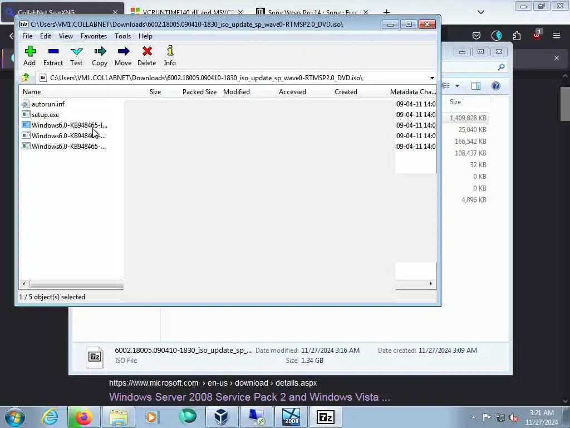Open Windows Server 2008 Service Pack 2 link
This screenshot has height=428, width=570.
tap(250, 397)
